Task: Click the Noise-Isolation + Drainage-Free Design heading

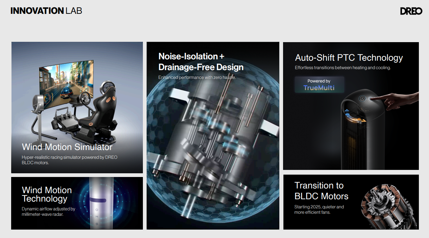Action: 201,62
